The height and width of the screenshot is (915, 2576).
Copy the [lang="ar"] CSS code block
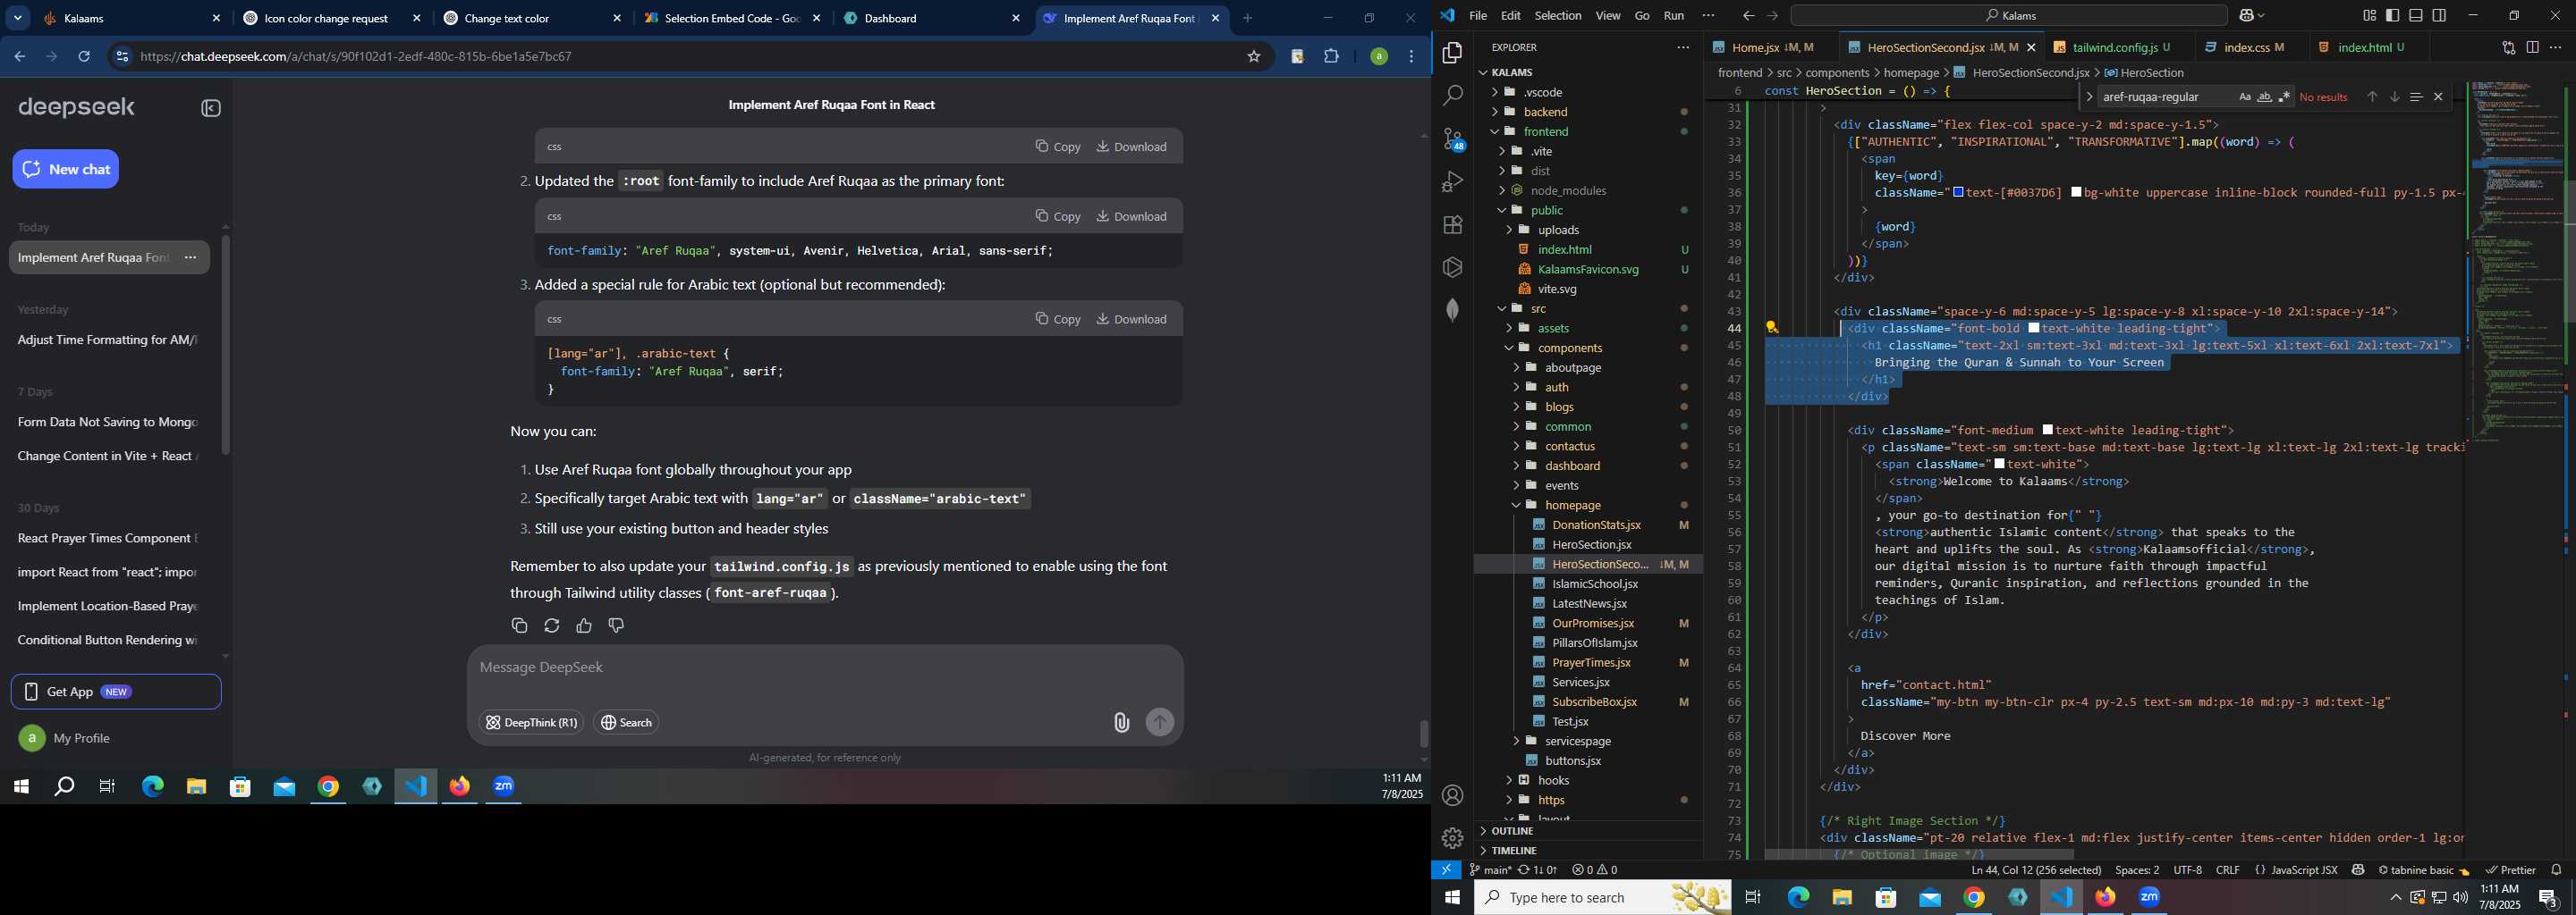tap(1058, 320)
